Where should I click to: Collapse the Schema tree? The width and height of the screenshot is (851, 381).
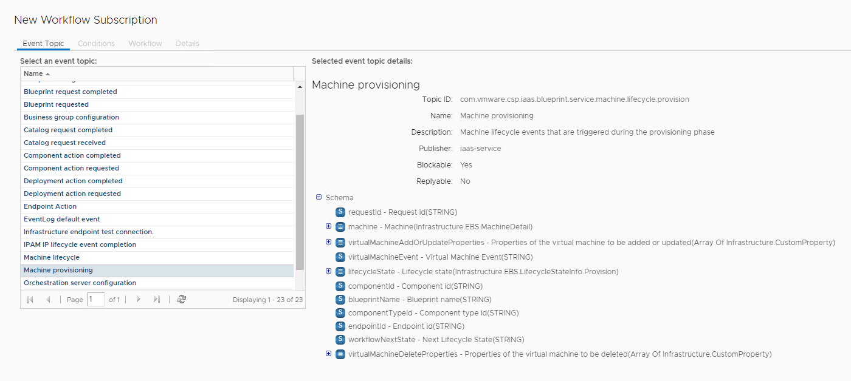point(319,197)
